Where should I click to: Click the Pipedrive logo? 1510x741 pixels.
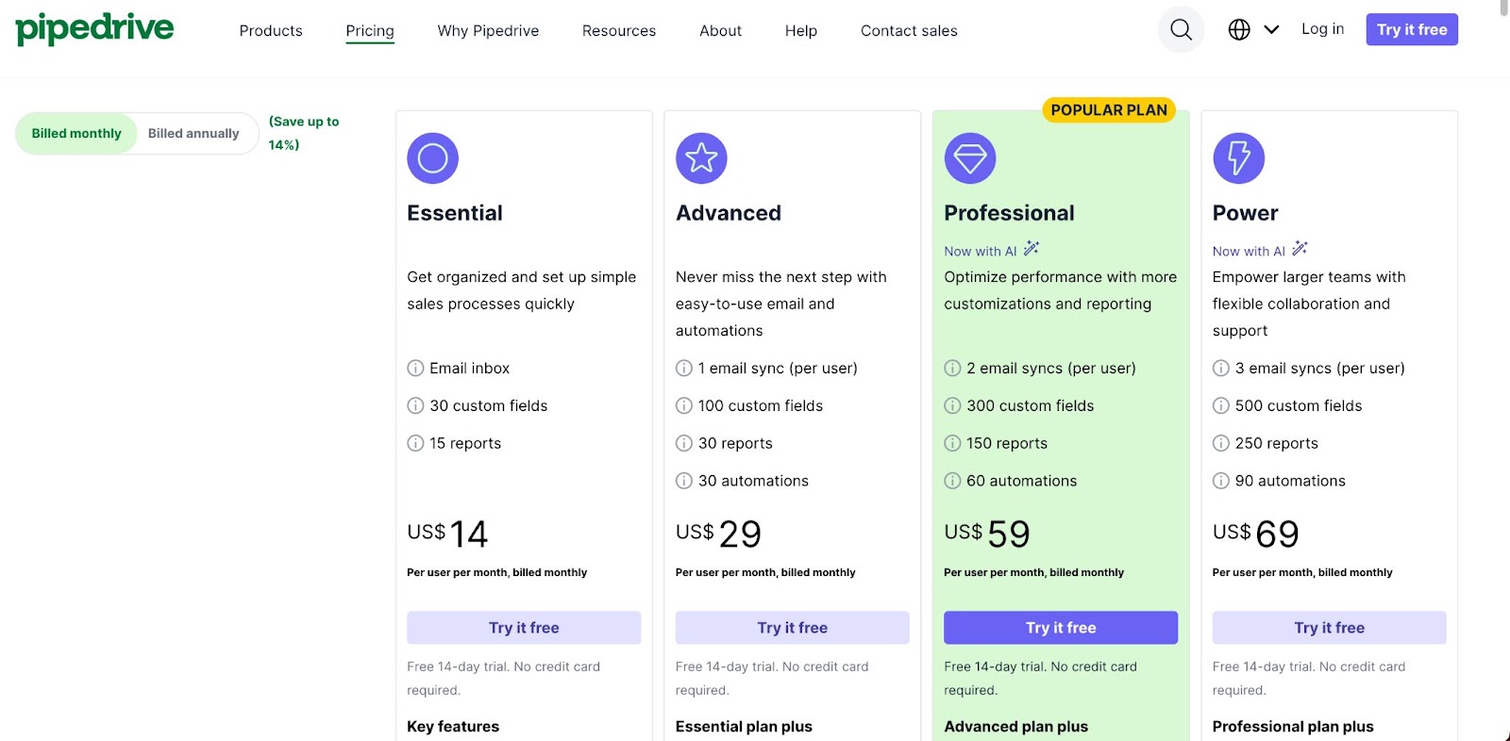point(94,28)
